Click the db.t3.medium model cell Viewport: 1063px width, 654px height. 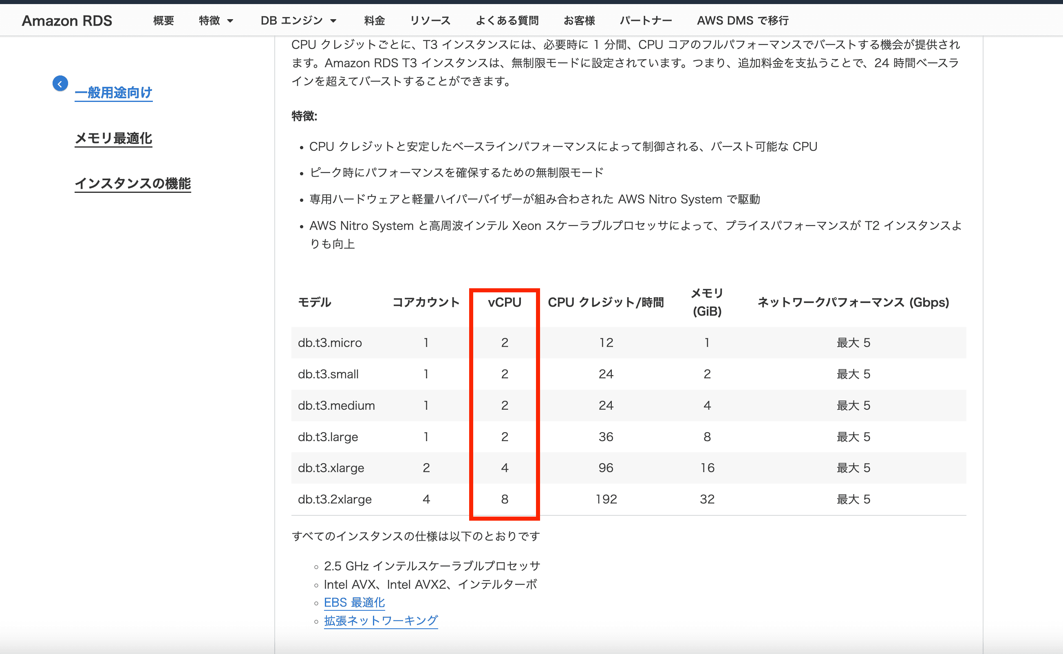point(336,405)
